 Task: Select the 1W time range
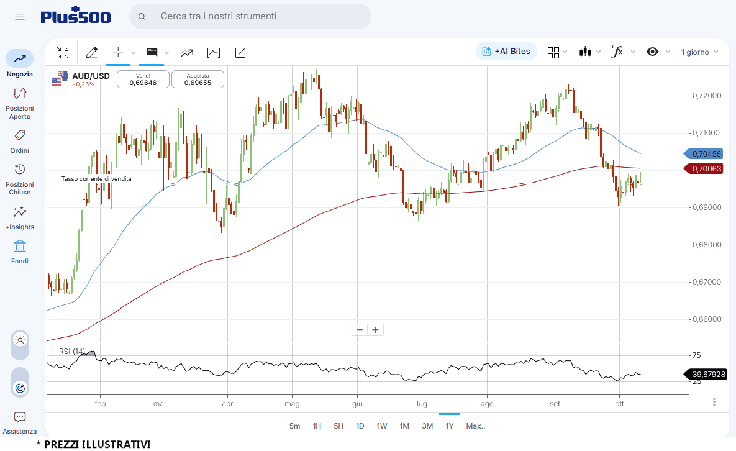382,426
